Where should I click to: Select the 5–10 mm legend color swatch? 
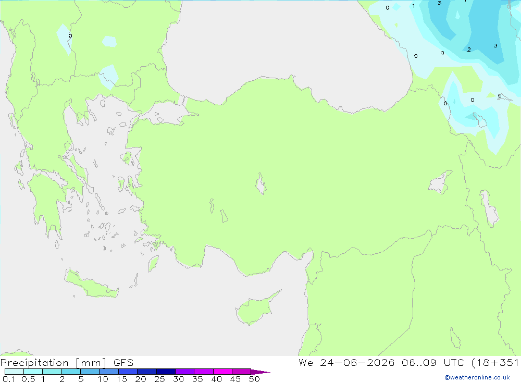(x=90, y=372)
